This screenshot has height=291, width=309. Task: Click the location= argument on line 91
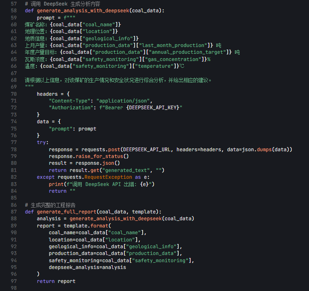pos(94,240)
